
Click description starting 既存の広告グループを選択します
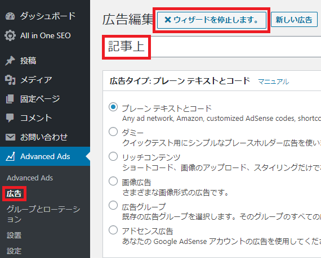(221, 216)
